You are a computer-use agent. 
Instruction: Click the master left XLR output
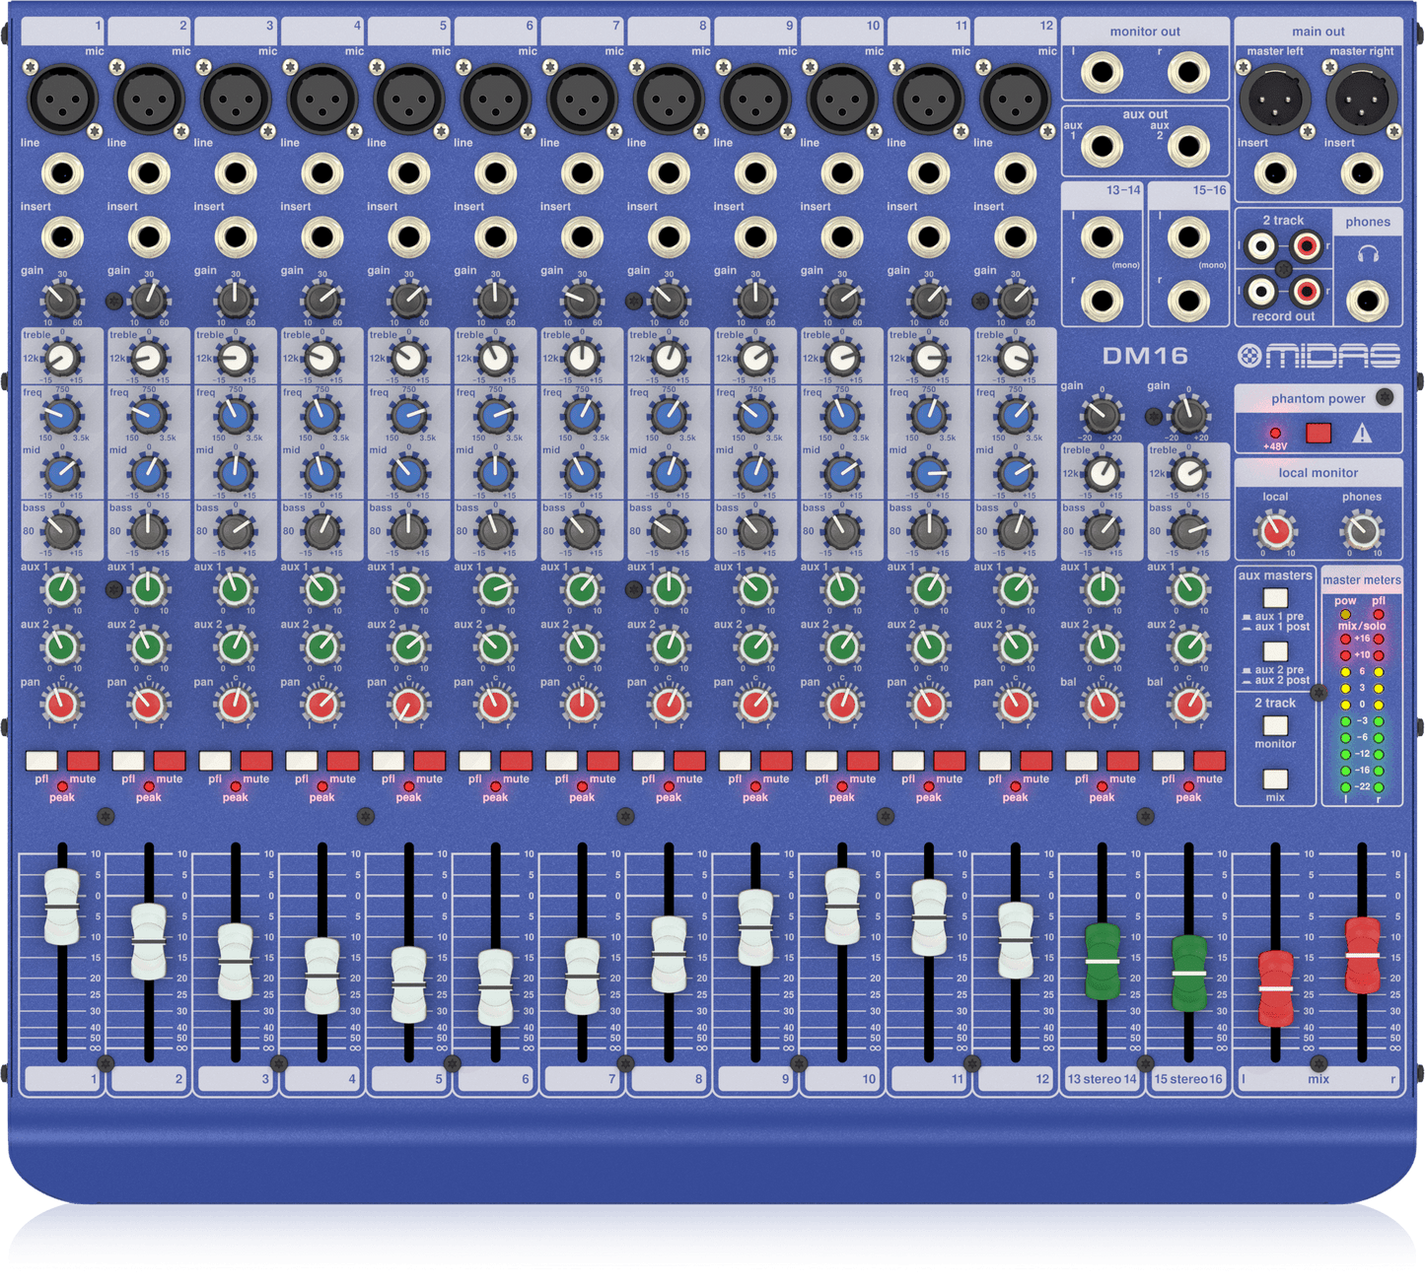(x=1274, y=99)
